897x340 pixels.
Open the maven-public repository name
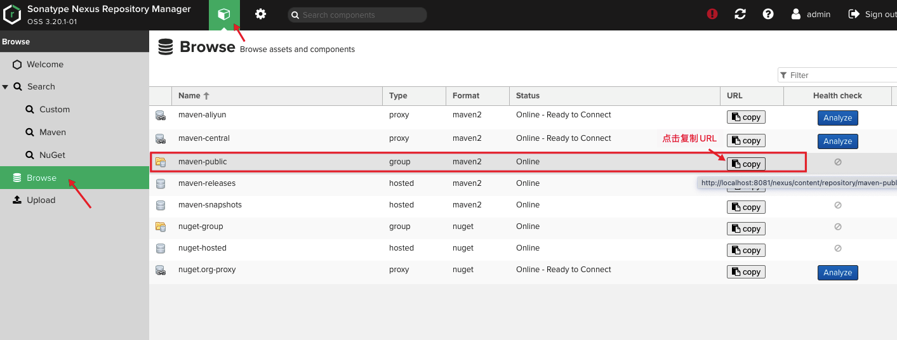(x=203, y=162)
